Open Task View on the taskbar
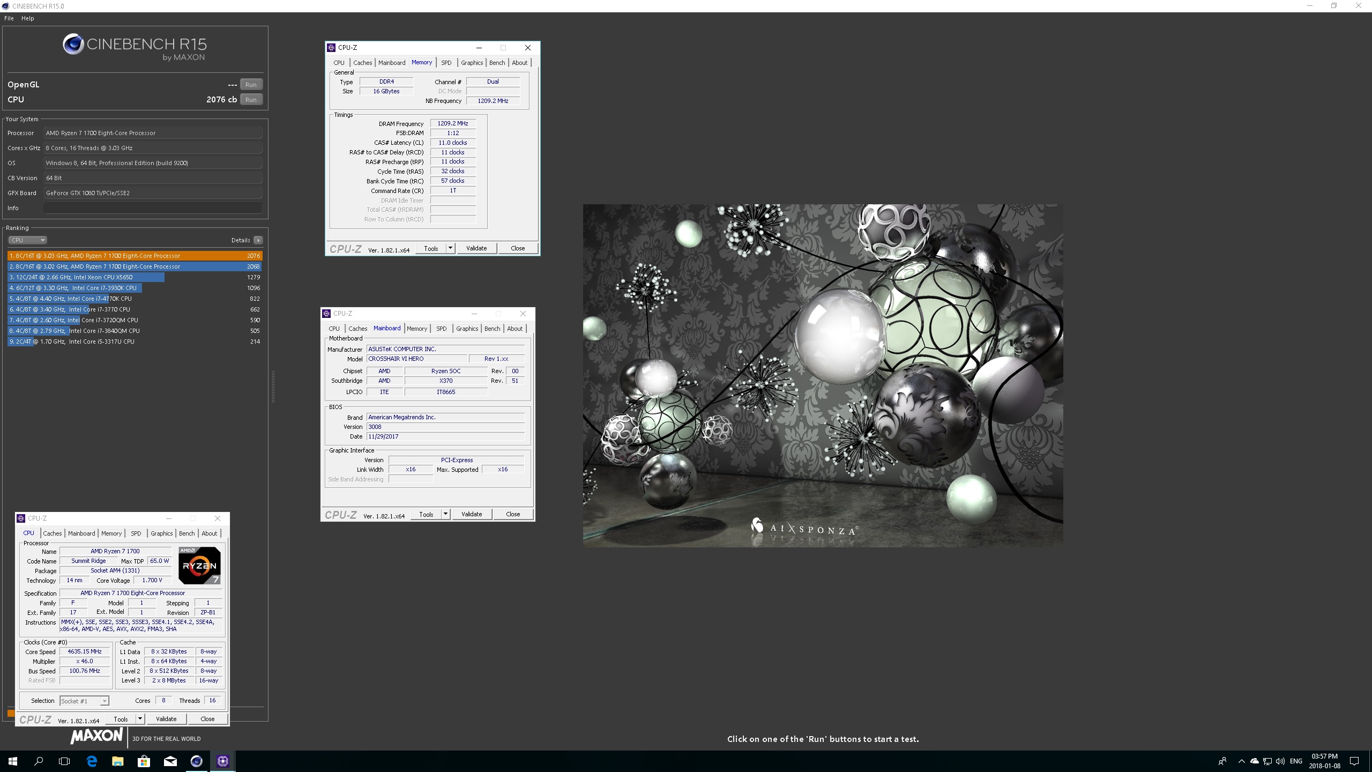Screen dimensions: 1372x772 tap(64, 761)
